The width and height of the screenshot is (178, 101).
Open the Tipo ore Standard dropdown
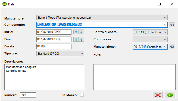point(60,54)
